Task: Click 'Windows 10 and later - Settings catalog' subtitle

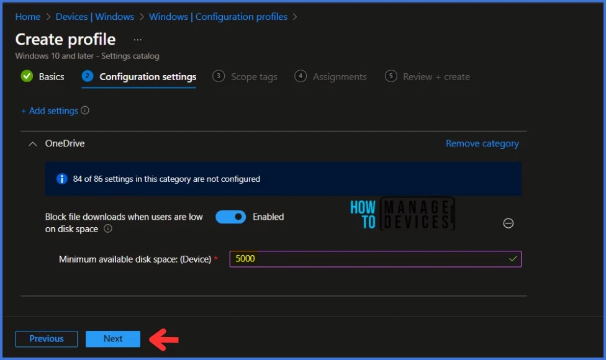Action: coord(87,56)
